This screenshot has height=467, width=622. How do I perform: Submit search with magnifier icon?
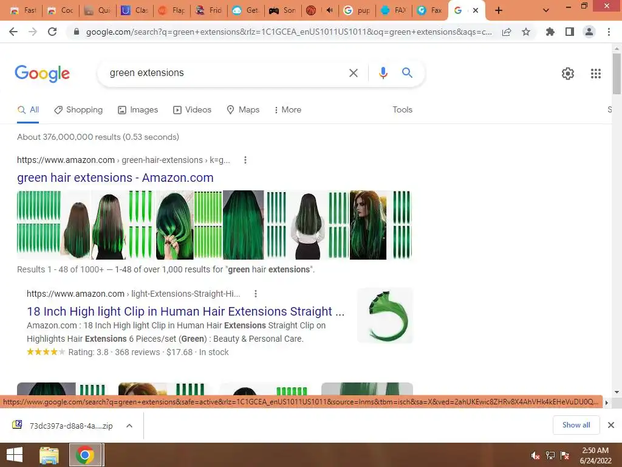pyautogui.click(x=407, y=73)
